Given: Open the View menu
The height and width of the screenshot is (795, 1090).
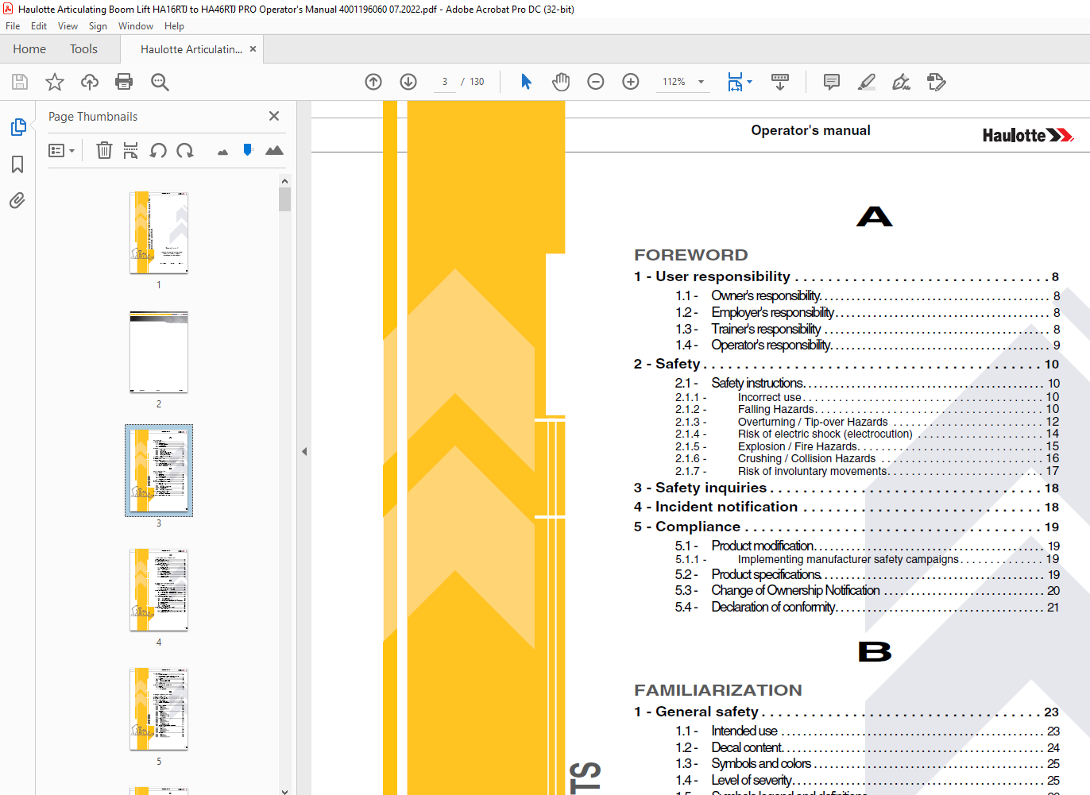Looking at the screenshot, I should pyautogui.click(x=68, y=26).
